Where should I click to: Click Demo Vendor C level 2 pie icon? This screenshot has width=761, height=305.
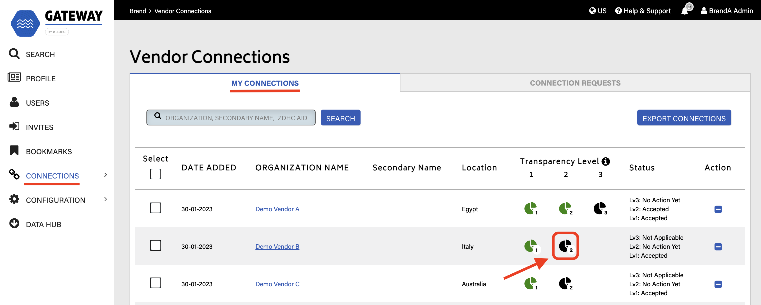pos(566,284)
